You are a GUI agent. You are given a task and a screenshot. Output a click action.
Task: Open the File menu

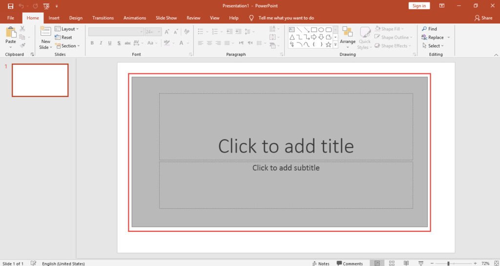tap(11, 18)
